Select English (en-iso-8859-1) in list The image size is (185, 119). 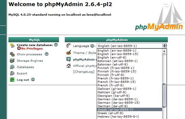pos(130,50)
